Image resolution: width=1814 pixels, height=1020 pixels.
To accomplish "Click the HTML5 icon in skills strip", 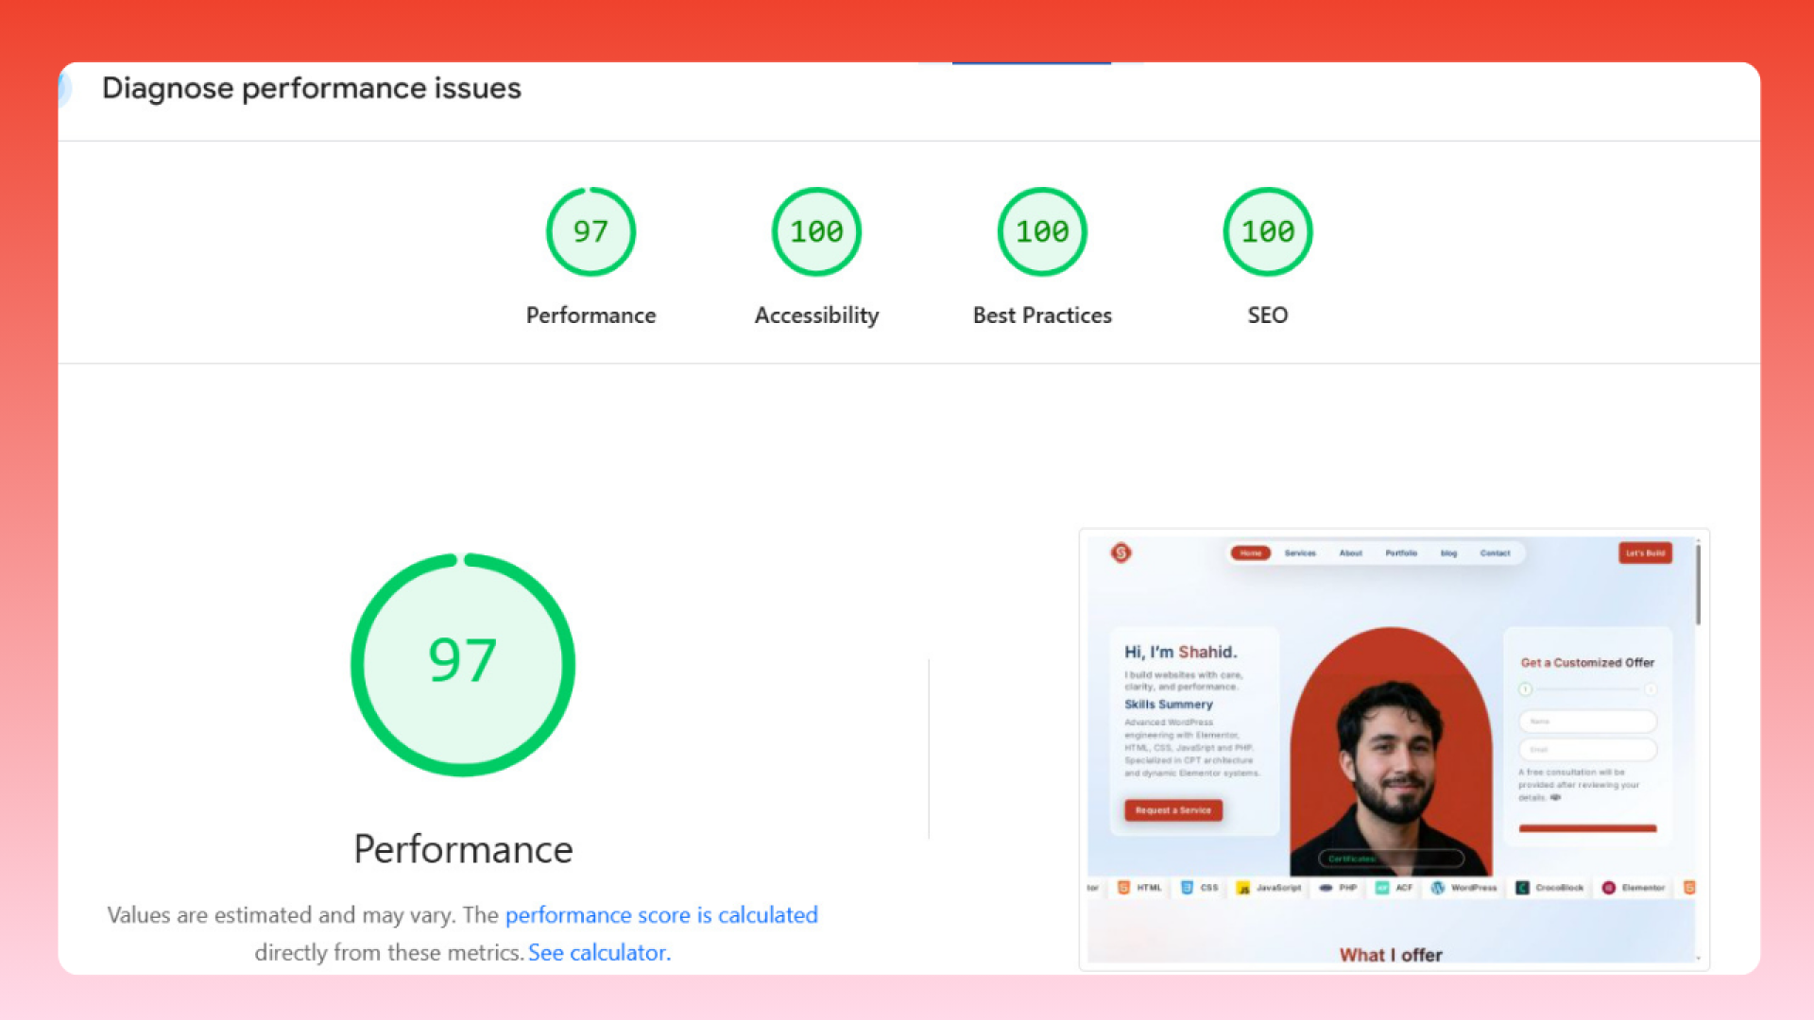I will coord(1123,888).
